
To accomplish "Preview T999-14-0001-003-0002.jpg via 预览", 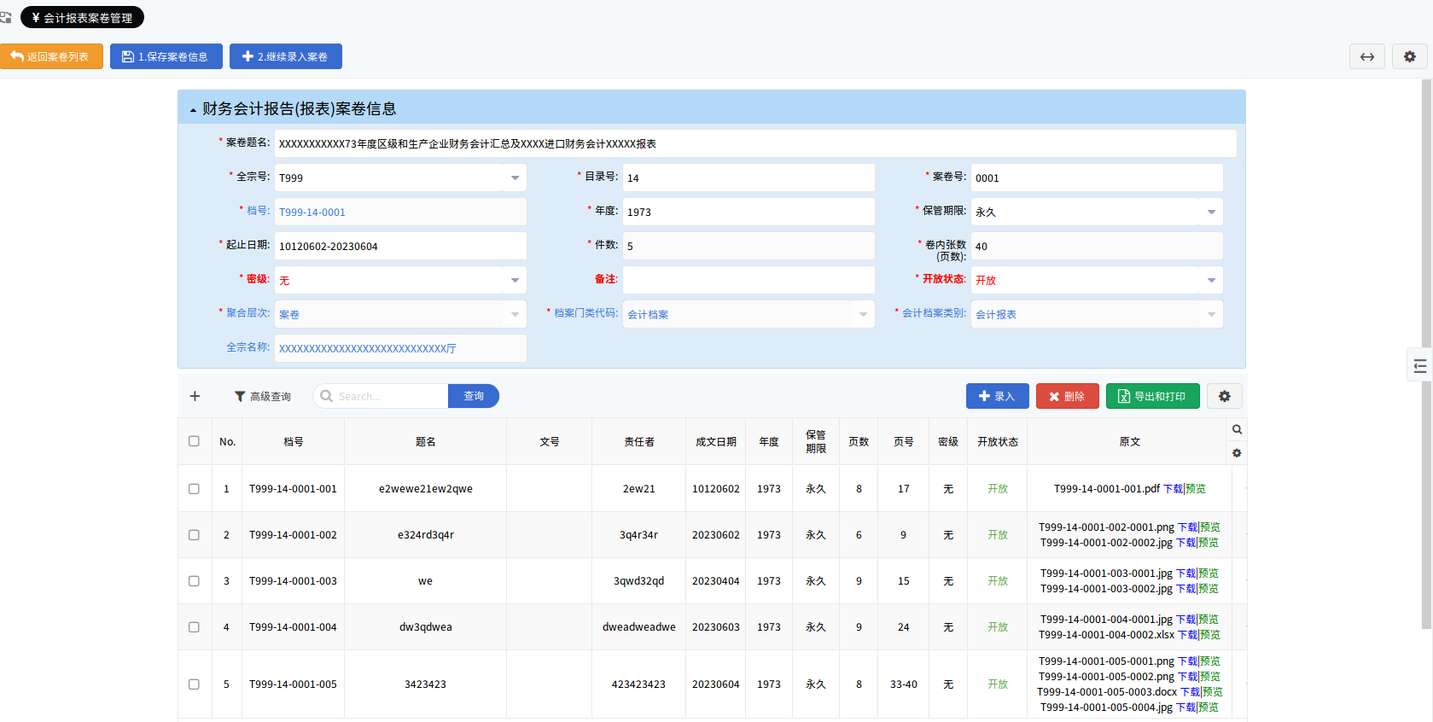I will pos(1209,589).
